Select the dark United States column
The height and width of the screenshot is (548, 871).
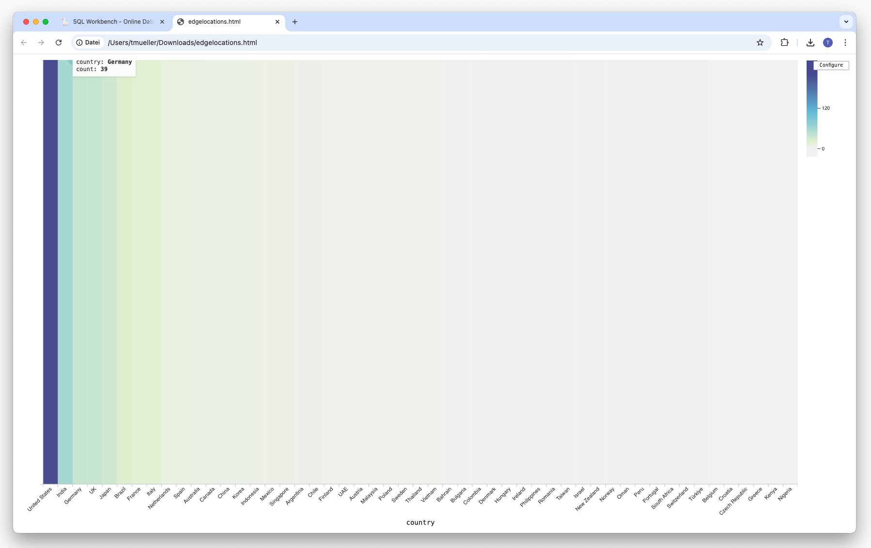(x=49, y=271)
